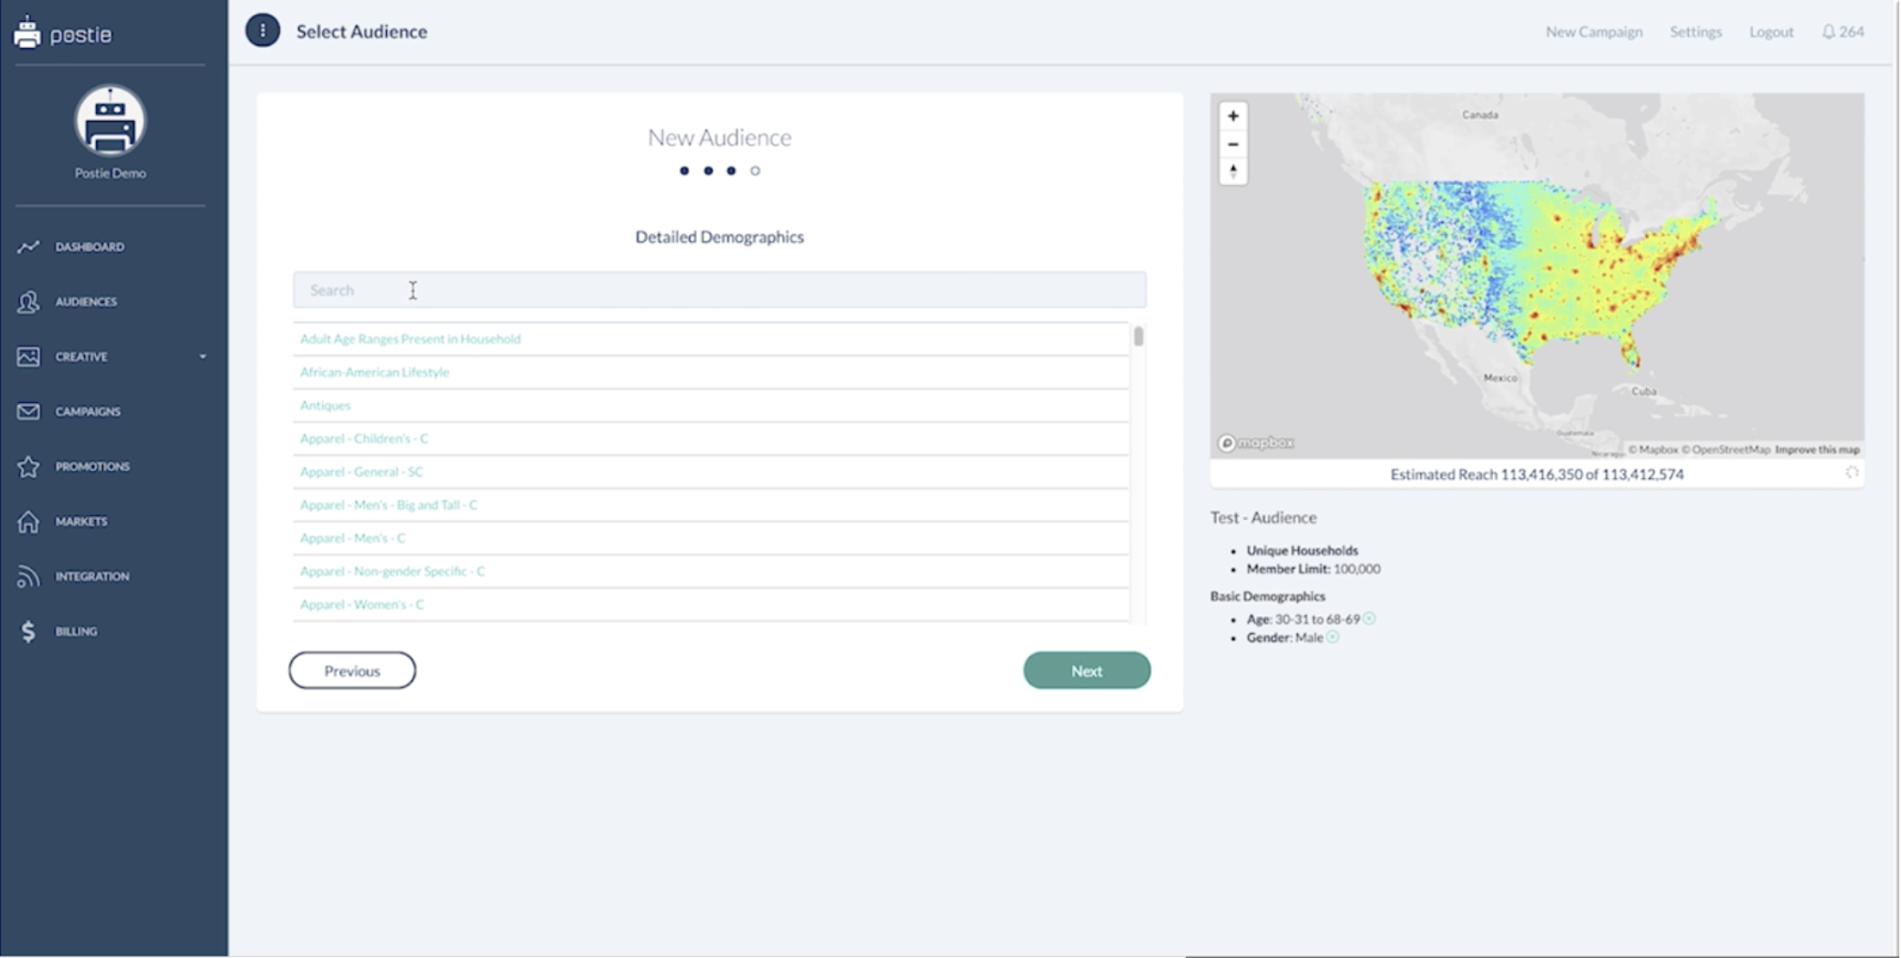Open Promotions star icon
Image resolution: width=1901 pixels, height=958 pixels.
pos(28,466)
